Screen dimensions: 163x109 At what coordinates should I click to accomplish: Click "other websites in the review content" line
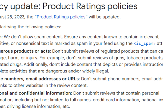(44, 86)
